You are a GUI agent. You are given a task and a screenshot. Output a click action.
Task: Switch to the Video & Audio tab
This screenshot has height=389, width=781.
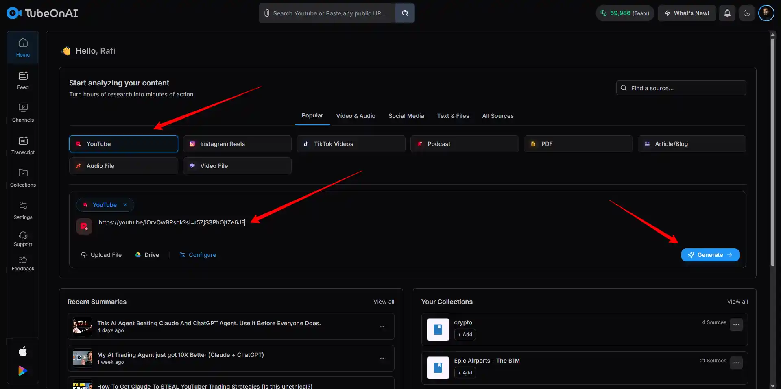(x=356, y=116)
